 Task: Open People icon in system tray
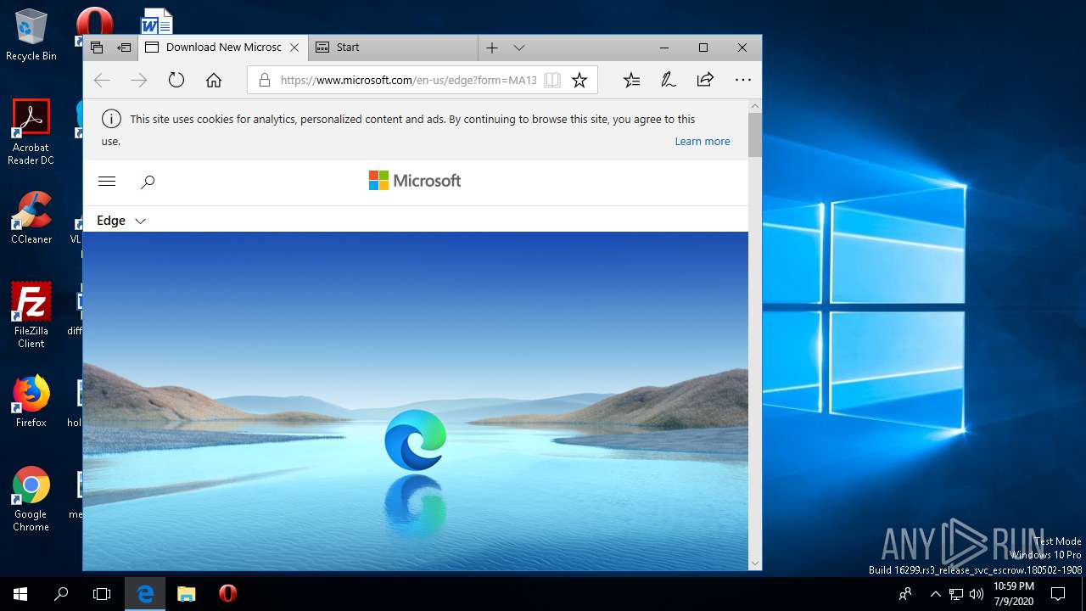click(x=906, y=594)
